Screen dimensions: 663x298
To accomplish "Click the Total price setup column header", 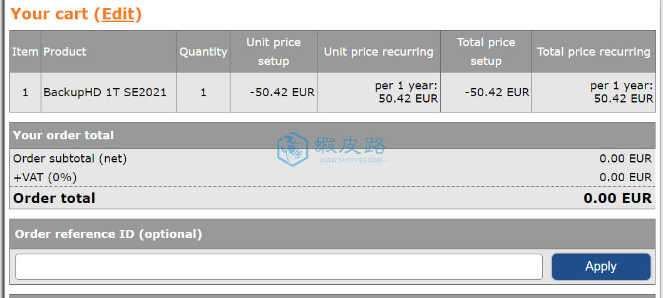I will 486,51.
